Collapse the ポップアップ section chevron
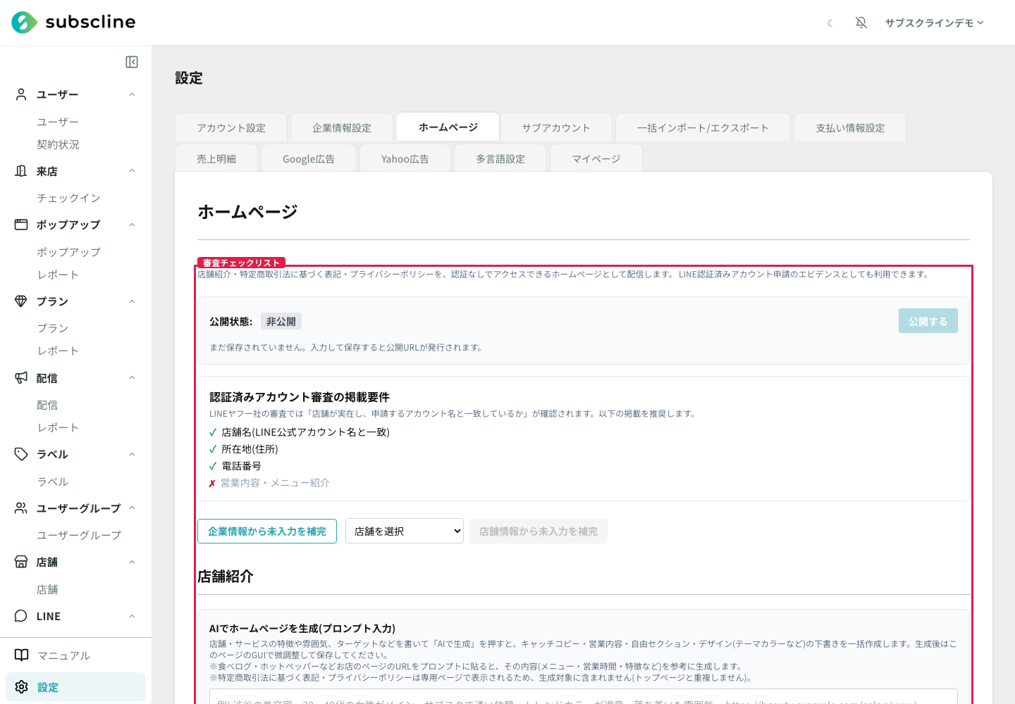 (132, 225)
